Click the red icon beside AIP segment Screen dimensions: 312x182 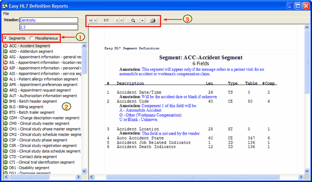tap(6, 68)
